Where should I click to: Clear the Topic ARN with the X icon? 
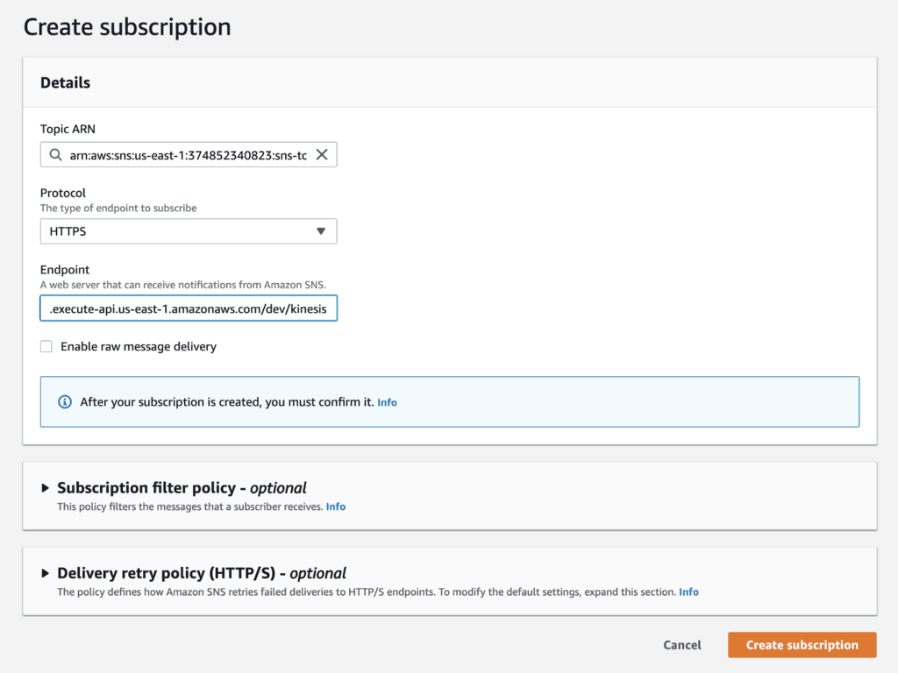322,155
